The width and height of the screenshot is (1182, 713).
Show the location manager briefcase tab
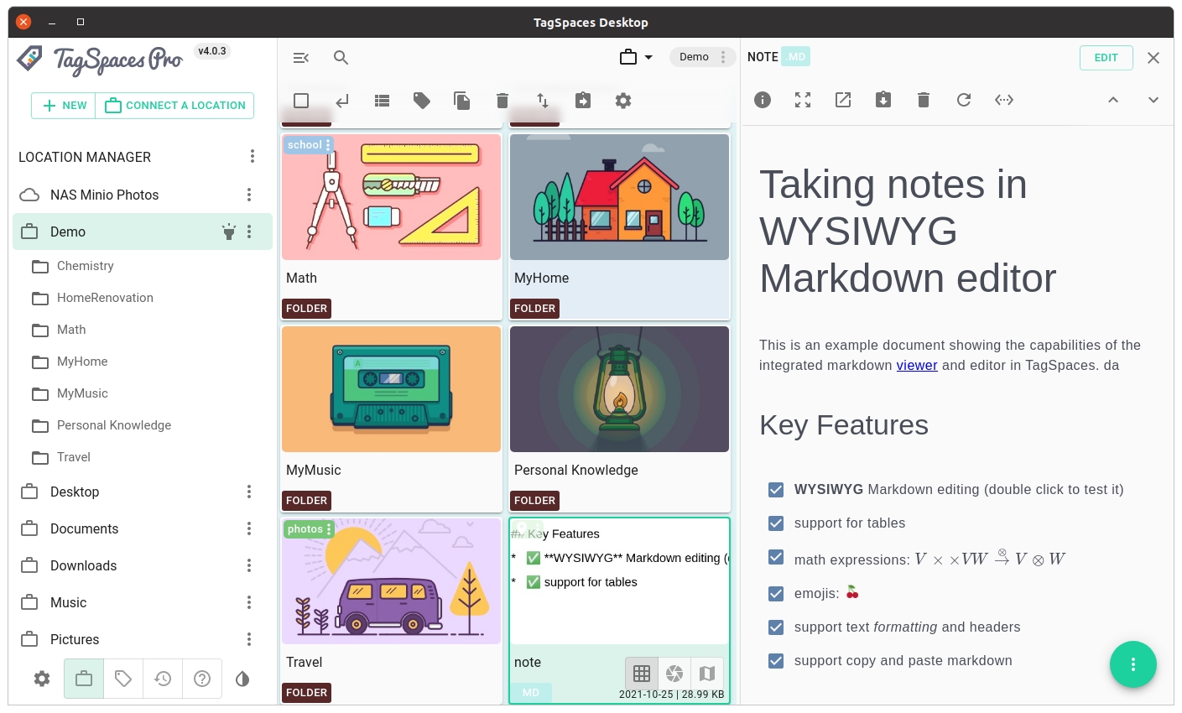point(84,679)
